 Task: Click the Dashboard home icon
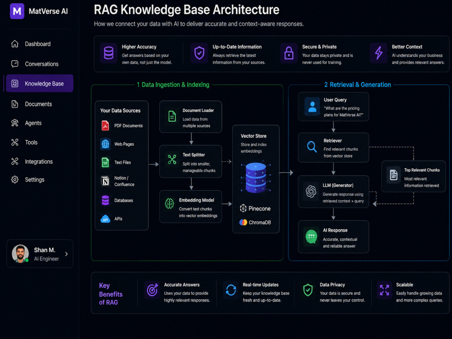15,44
